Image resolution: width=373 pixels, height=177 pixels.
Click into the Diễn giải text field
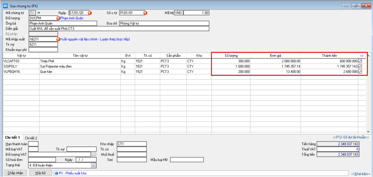(118, 29)
